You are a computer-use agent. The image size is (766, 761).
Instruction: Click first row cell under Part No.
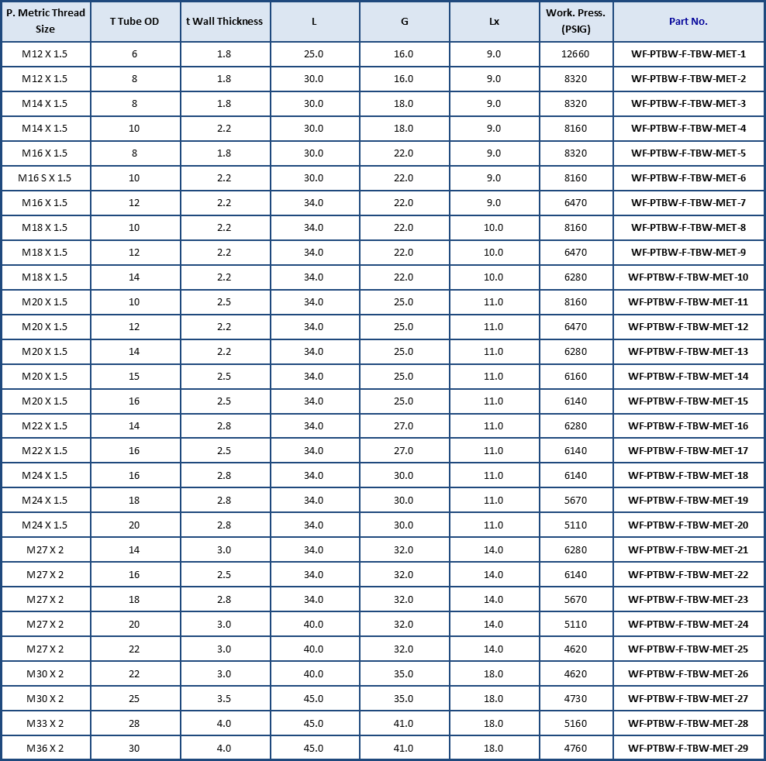[x=688, y=54]
